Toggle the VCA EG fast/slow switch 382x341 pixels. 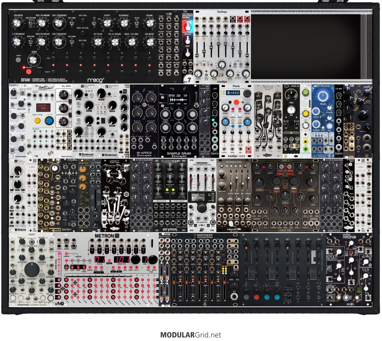click(x=136, y=23)
